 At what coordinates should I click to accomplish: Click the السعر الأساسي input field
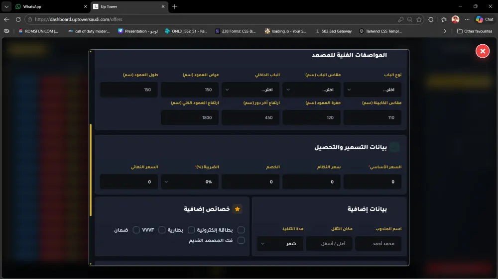point(372,182)
